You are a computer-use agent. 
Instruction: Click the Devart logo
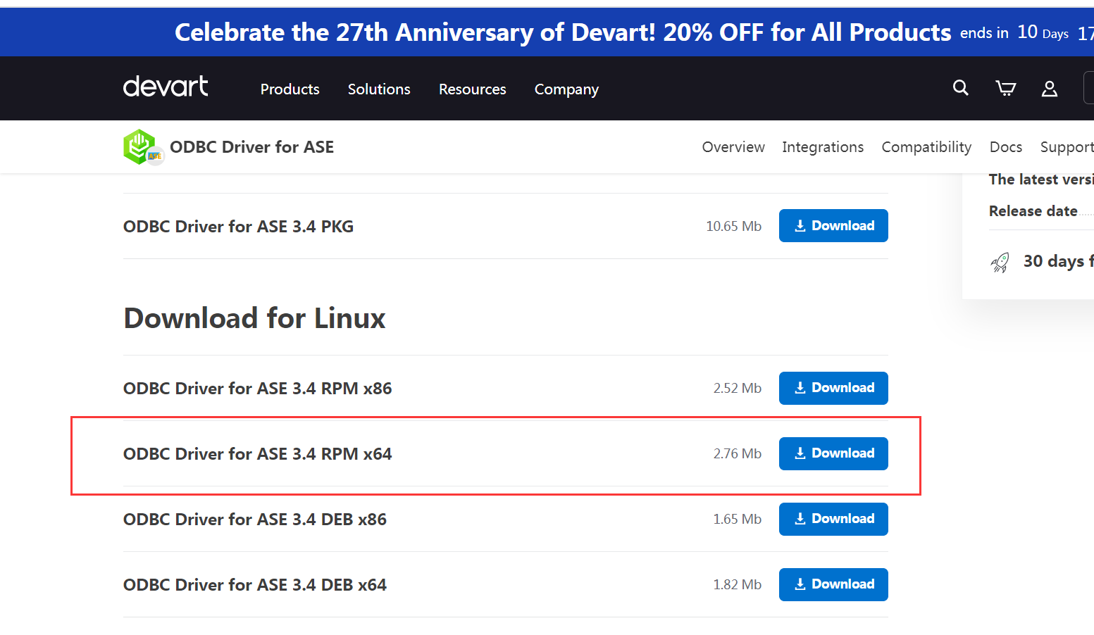pyautogui.click(x=166, y=87)
